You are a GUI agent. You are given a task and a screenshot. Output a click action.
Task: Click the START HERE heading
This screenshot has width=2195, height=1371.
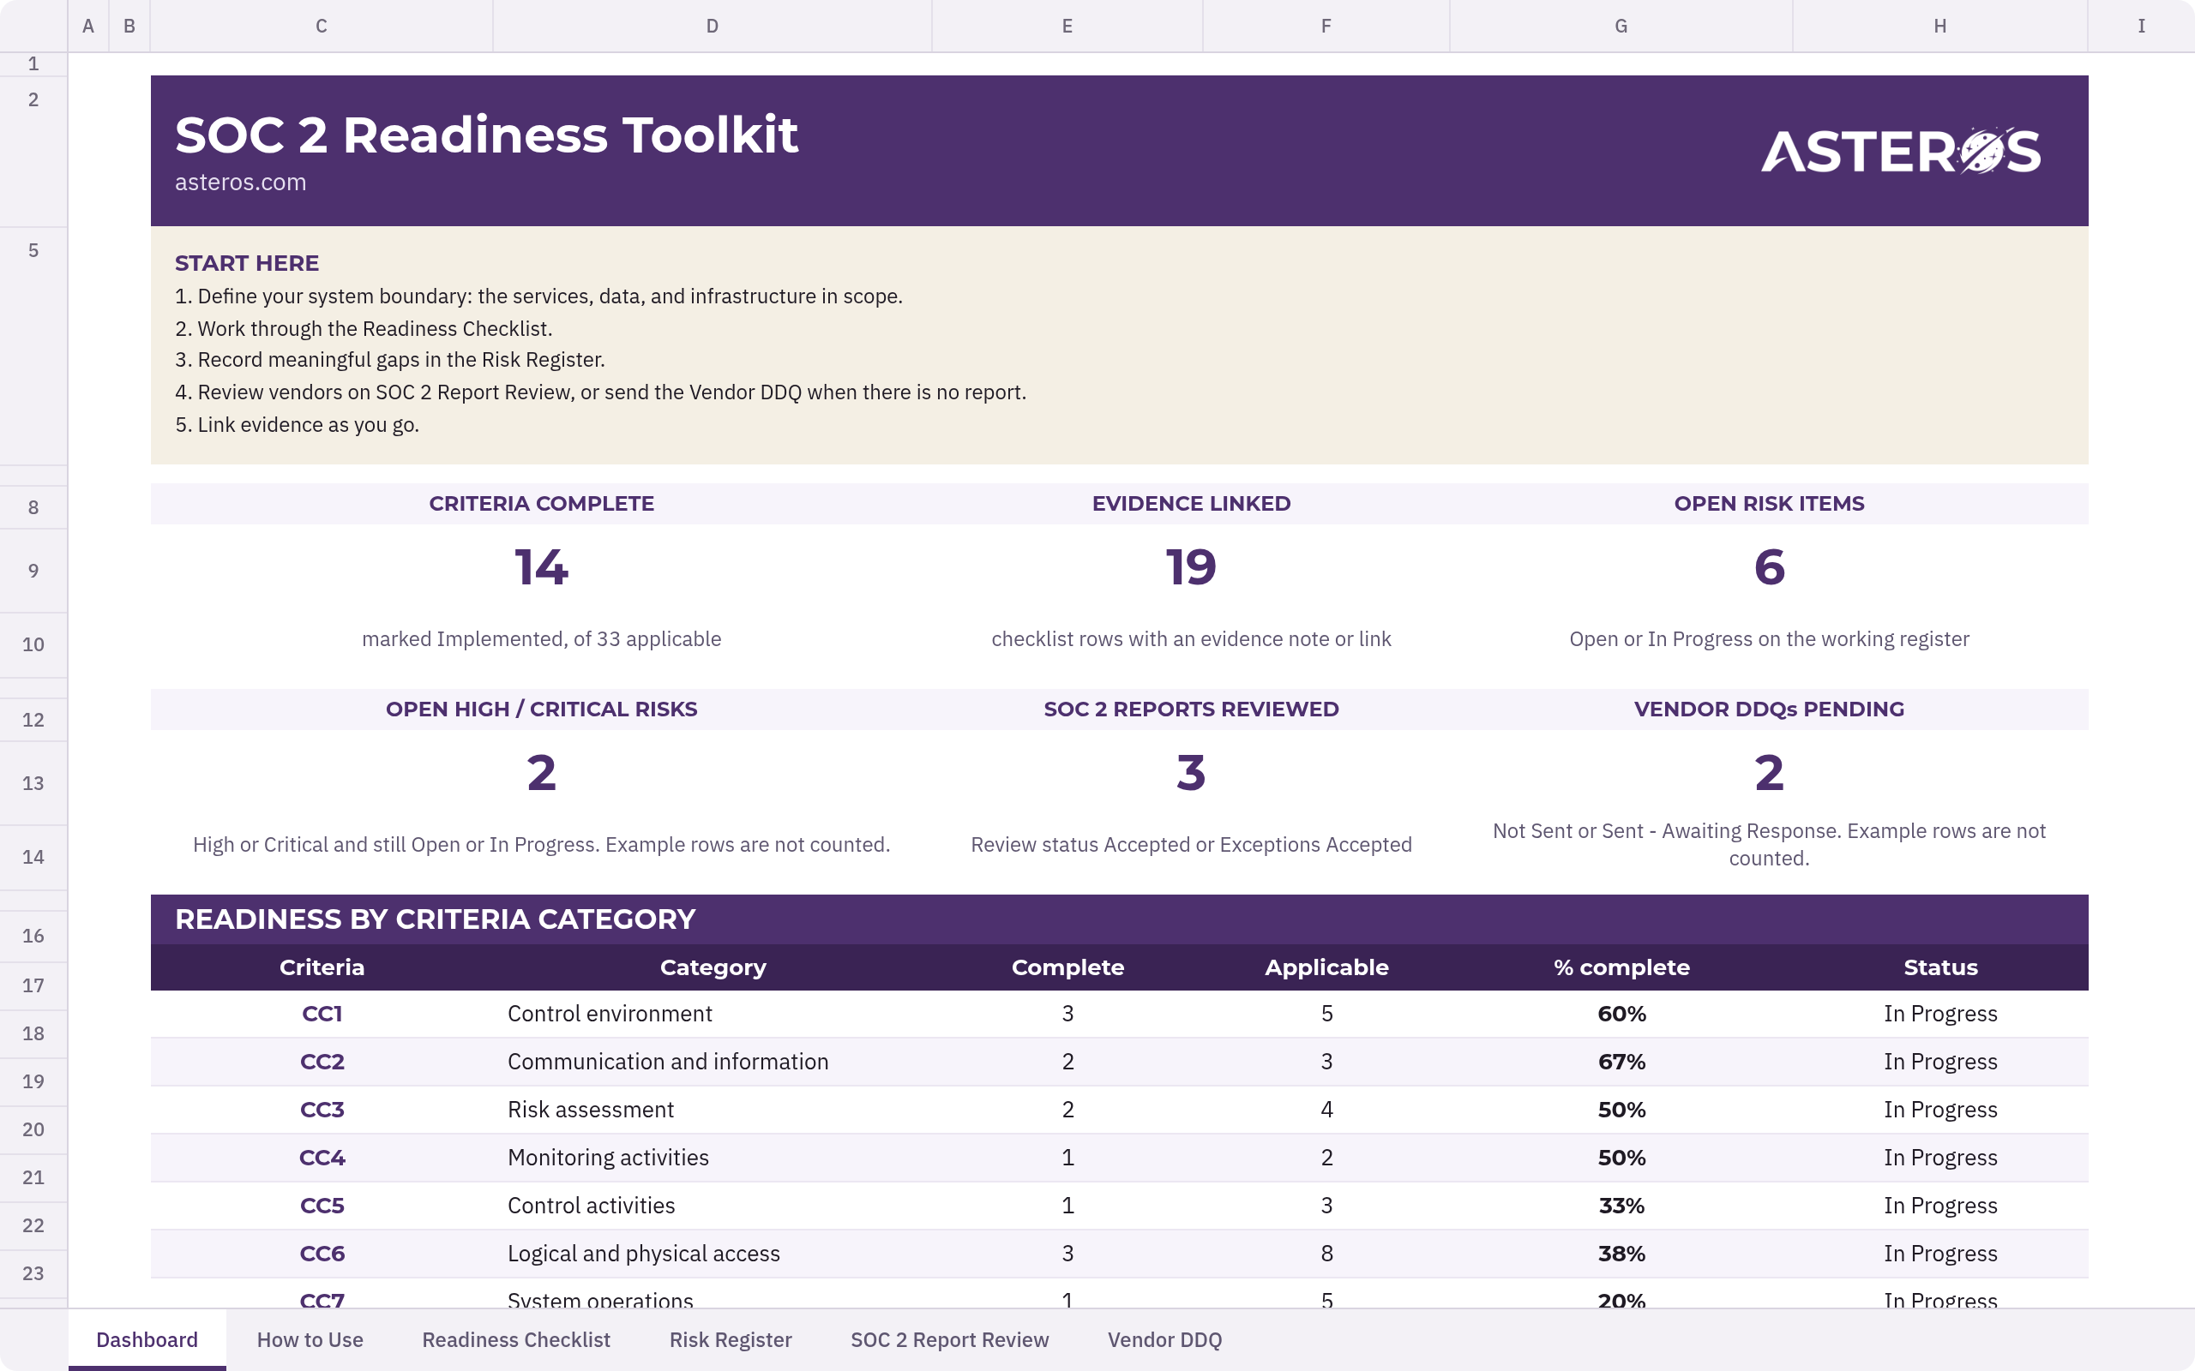coord(247,263)
